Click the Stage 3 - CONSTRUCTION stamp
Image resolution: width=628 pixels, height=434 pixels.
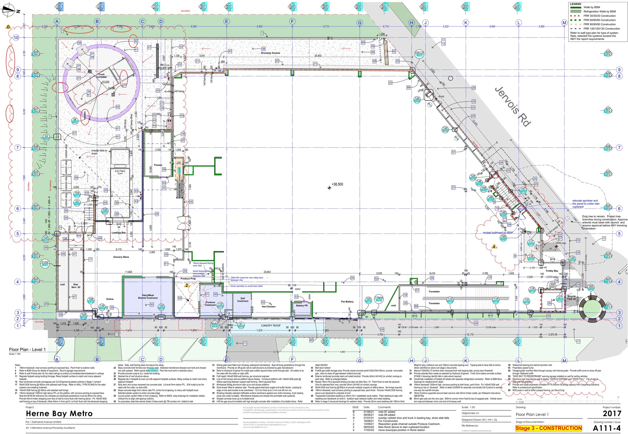click(x=548, y=428)
